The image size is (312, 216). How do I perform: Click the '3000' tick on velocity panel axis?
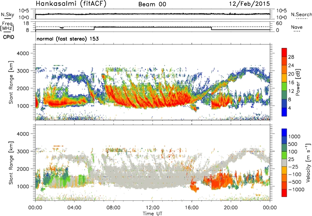[23, 151]
